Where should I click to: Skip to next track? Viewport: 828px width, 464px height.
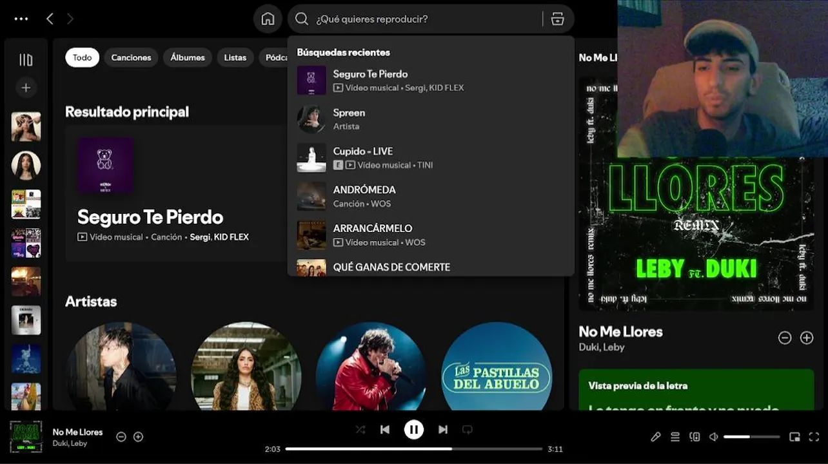click(443, 429)
